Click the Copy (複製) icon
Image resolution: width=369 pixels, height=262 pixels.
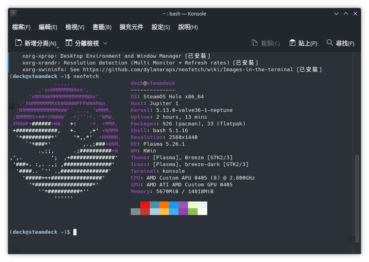(255, 43)
